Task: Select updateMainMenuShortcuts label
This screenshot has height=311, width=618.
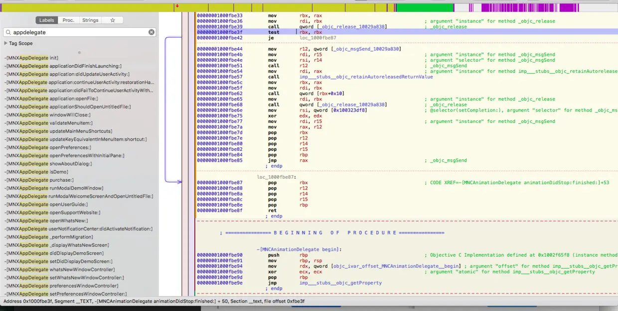Action: (x=58, y=131)
